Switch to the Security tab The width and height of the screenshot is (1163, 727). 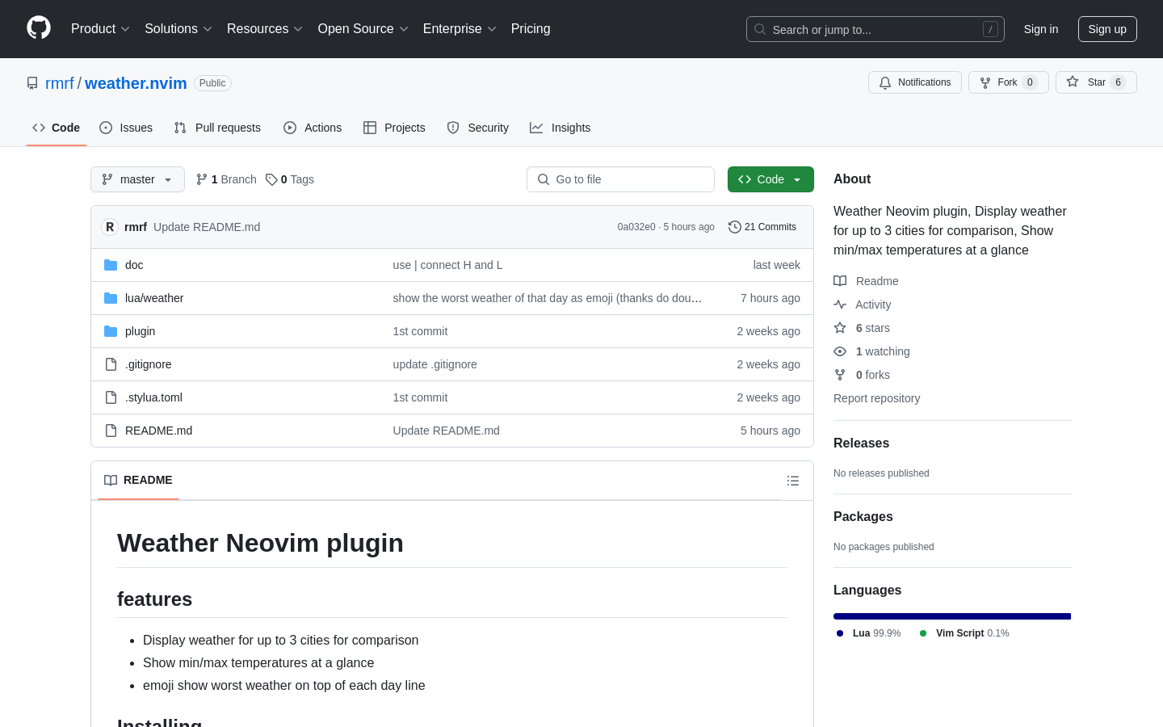477,128
